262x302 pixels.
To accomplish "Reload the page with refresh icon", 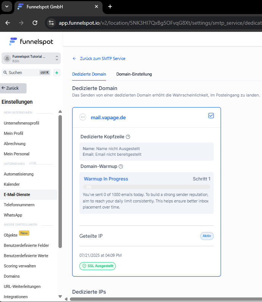I will click(x=35, y=23).
